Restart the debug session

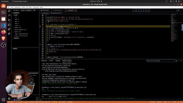[146, 10]
